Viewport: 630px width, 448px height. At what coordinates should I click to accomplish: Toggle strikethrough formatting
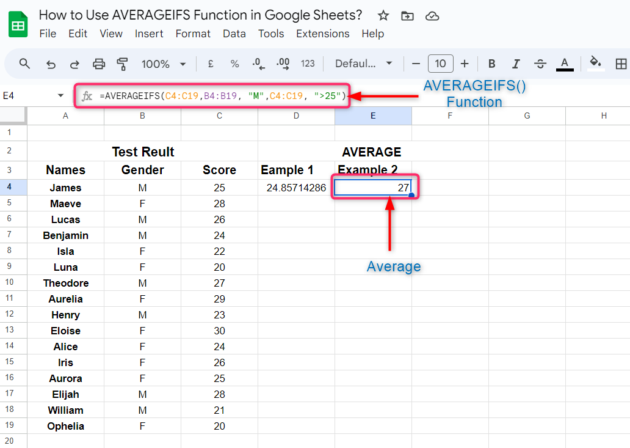tap(540, 64)
